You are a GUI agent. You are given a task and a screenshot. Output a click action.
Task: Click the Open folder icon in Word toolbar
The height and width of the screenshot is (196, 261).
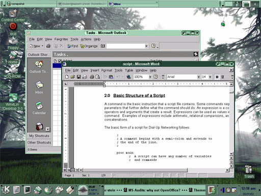click(73, 77)
